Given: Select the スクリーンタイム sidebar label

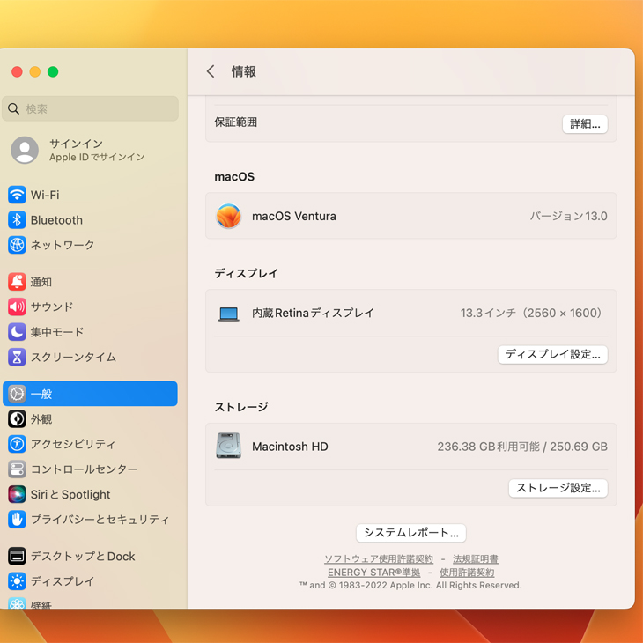Looking at the screenshot, I should click(73, 357).
